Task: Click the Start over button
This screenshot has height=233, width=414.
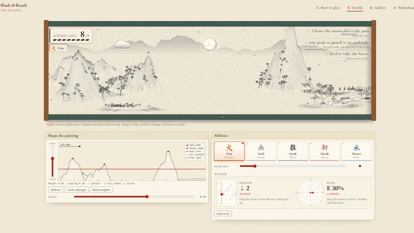Action: (223, 213)
